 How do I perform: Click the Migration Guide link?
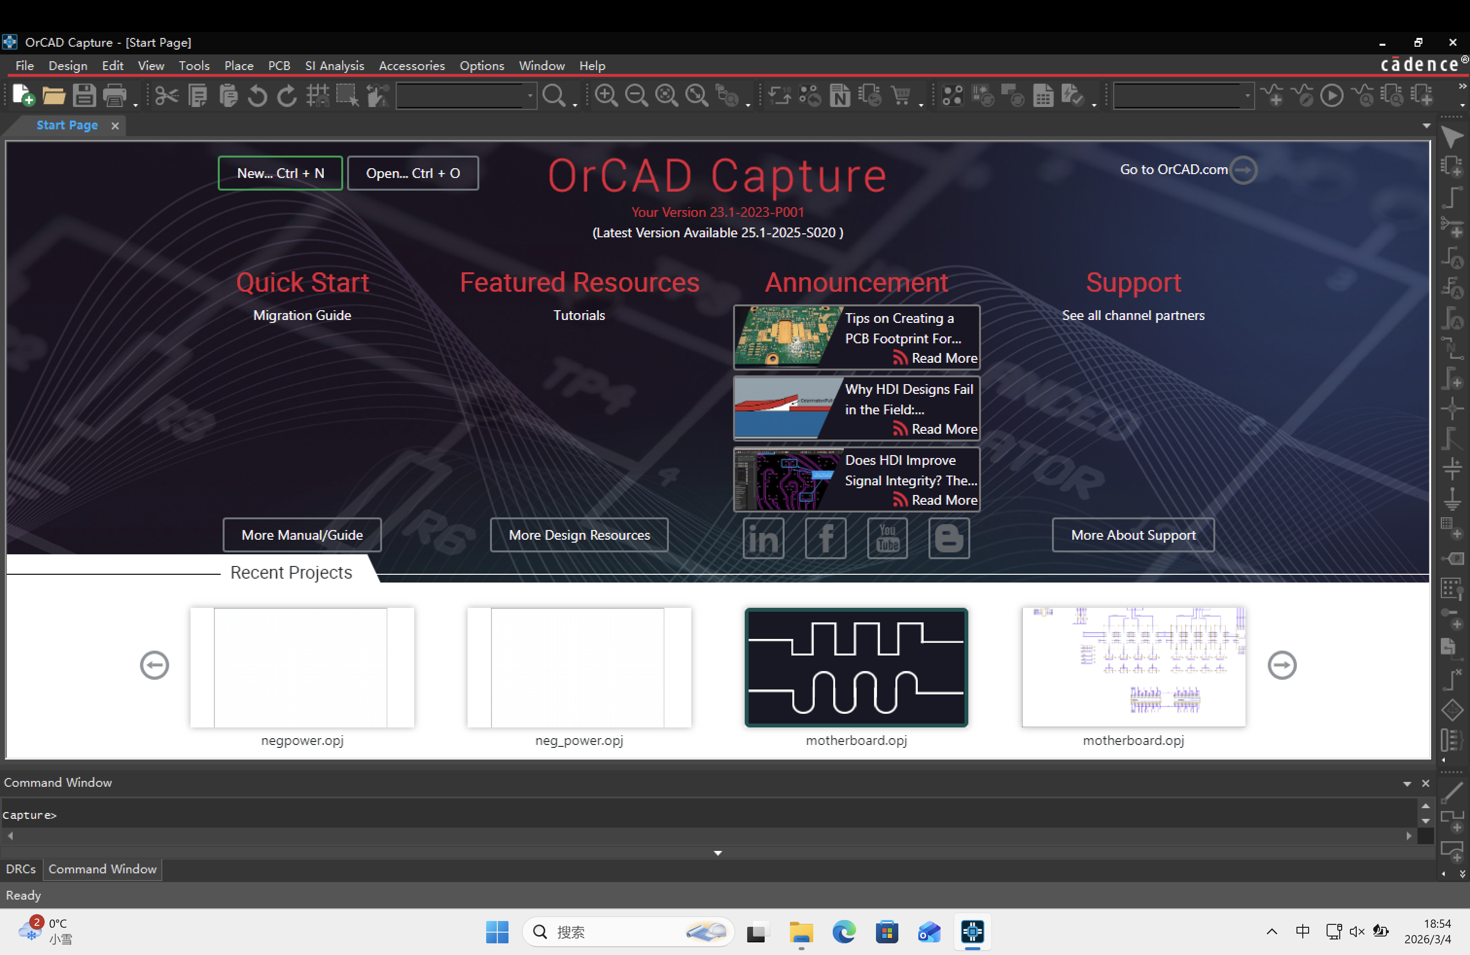point(302,315)
